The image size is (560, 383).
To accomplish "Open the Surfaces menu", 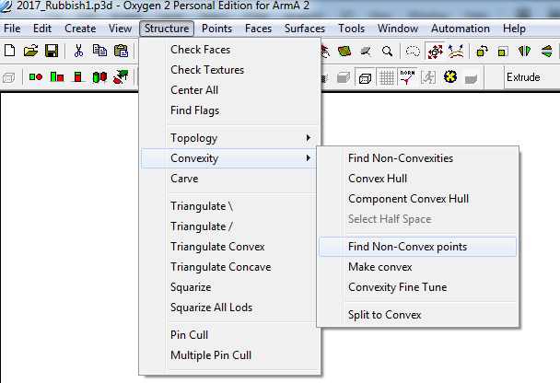I will point(305,29).
